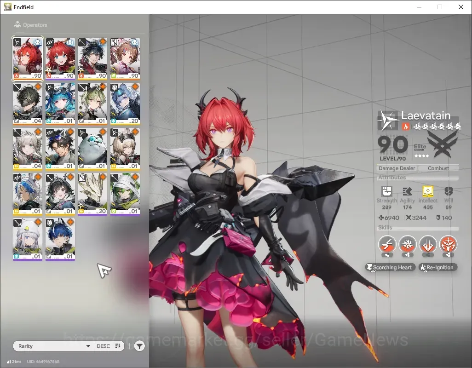Screen dimensions: 472x368
Task: Click the Operators header icon
Action: click(17, 24)
